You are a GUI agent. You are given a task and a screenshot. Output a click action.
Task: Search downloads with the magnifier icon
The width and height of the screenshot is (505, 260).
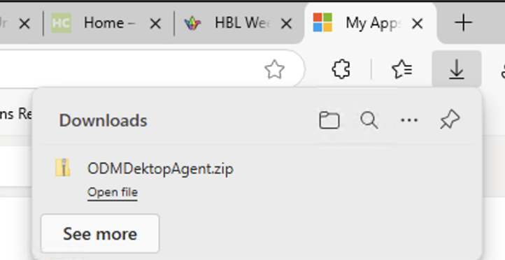coord(369,120)
